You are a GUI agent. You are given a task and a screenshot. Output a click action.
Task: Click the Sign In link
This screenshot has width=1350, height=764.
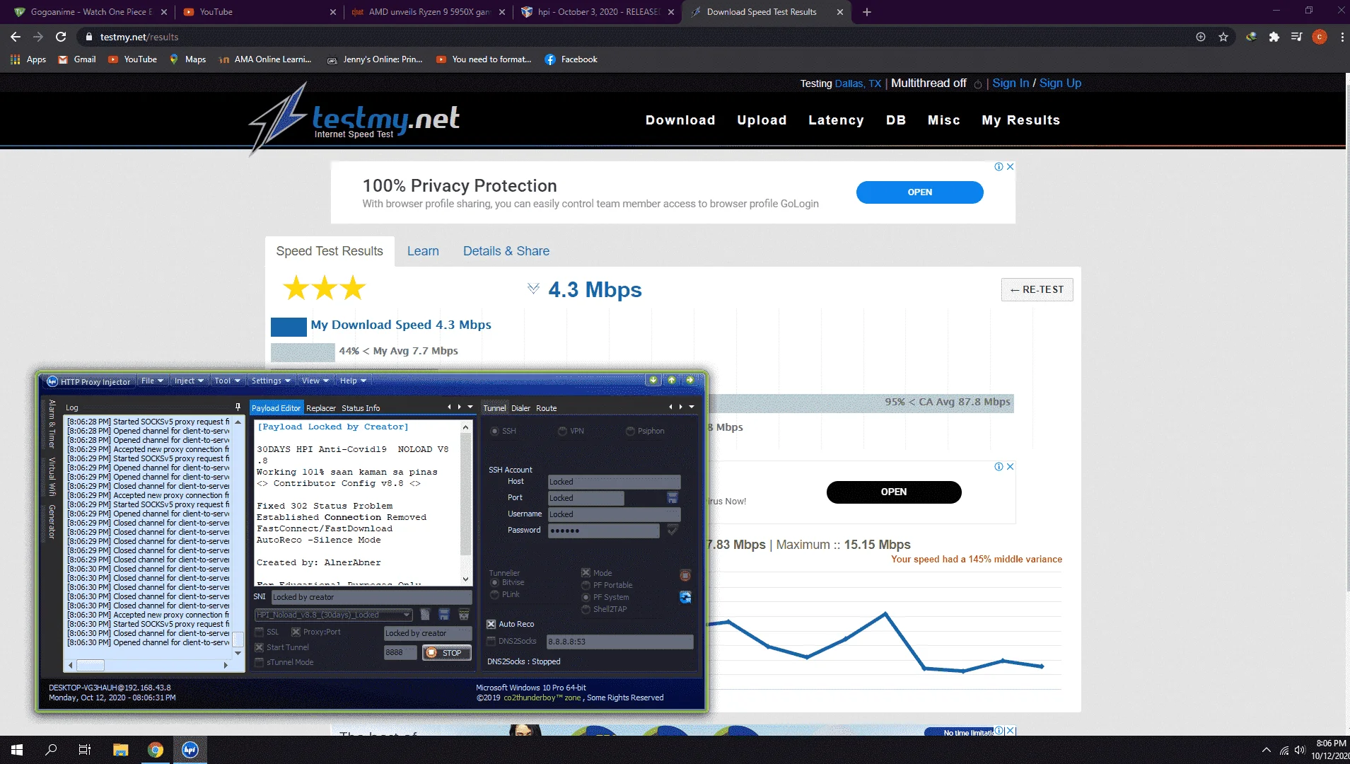pos(1011,83)
